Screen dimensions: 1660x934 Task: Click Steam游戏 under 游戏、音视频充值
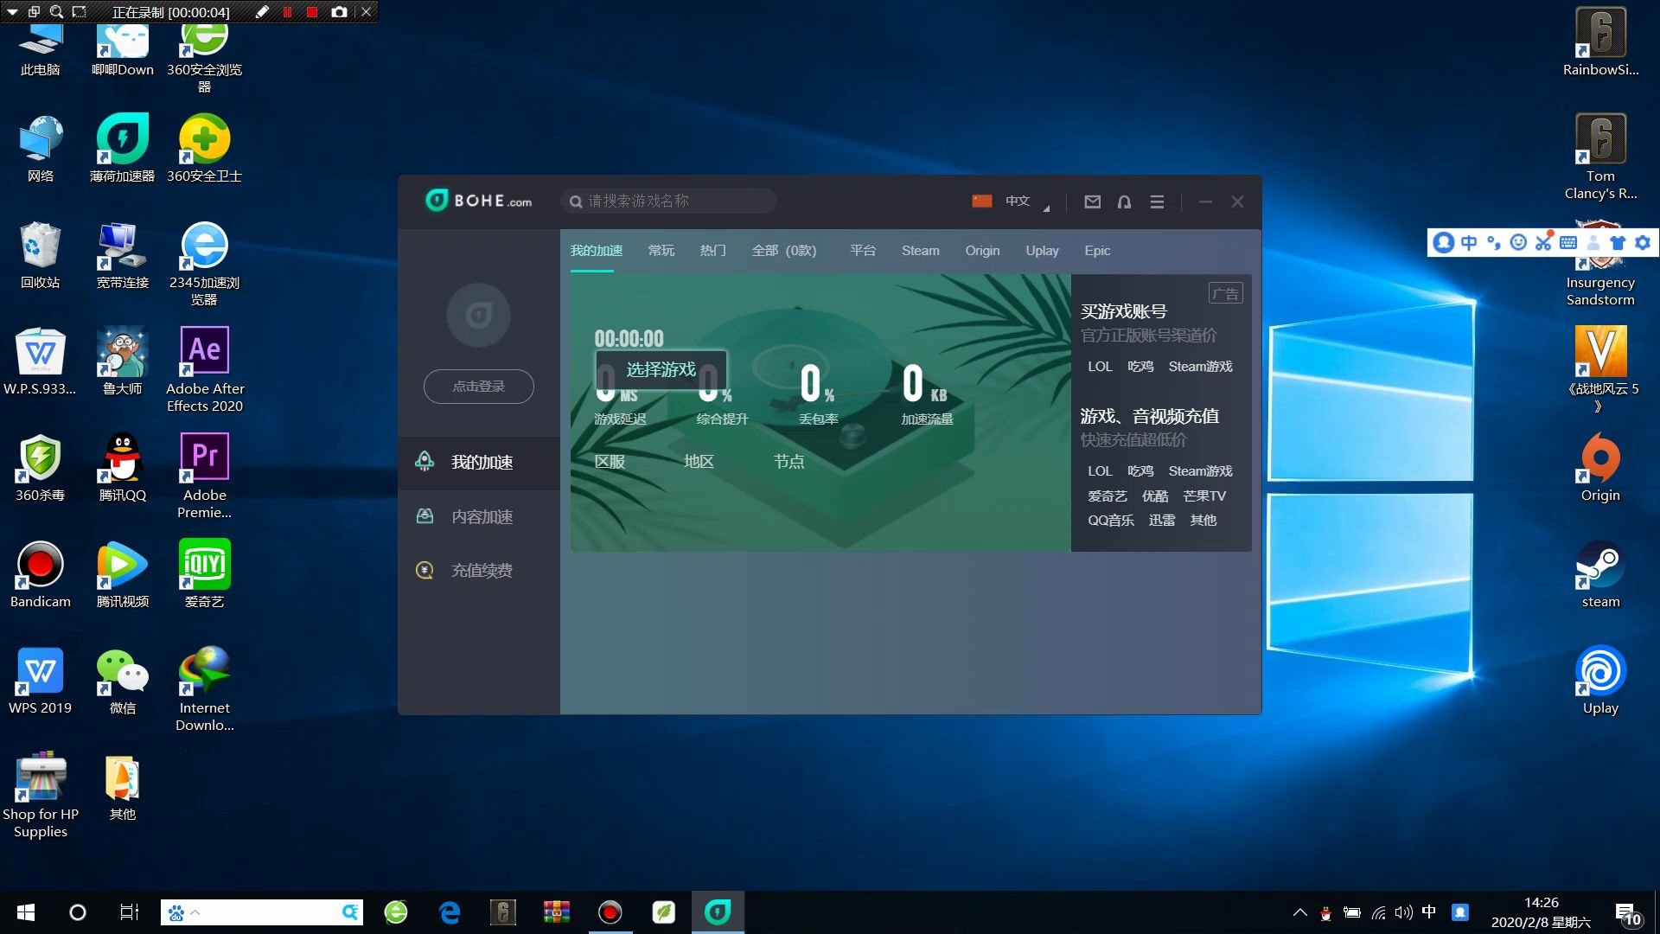1201,471
